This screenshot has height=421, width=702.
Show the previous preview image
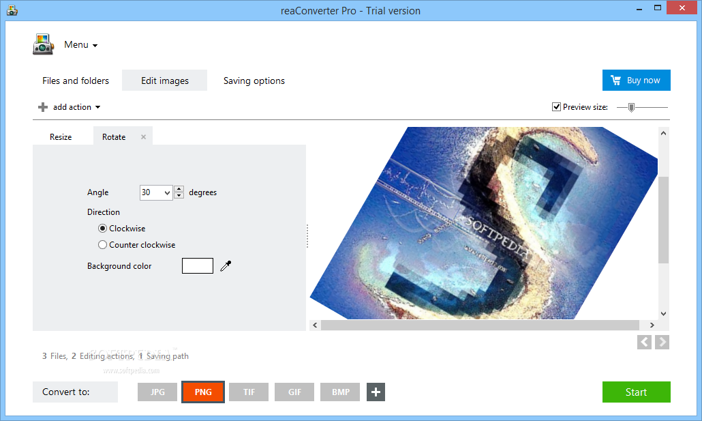(644, 342)
